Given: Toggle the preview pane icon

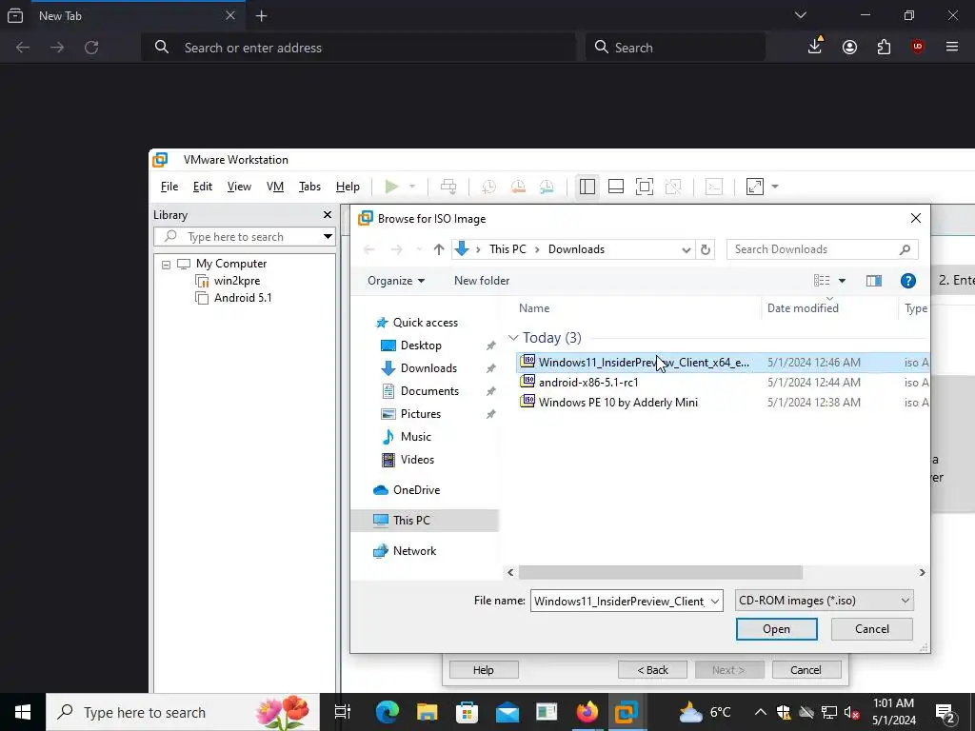Looking at the screenshot, I should pos(874,281).
